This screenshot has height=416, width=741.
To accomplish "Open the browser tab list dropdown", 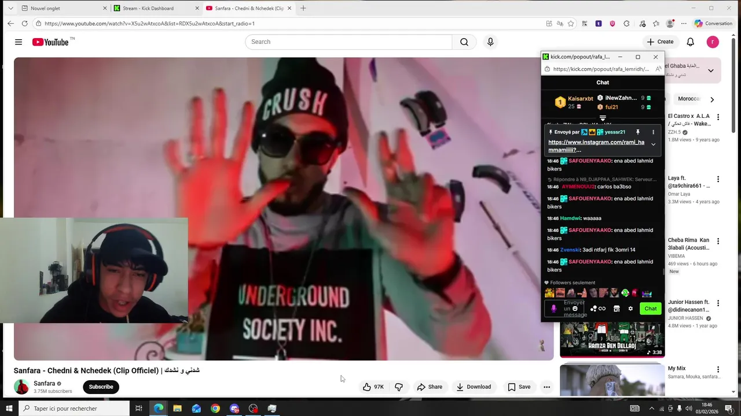I will pyautogui.click(x=10, y=8).
